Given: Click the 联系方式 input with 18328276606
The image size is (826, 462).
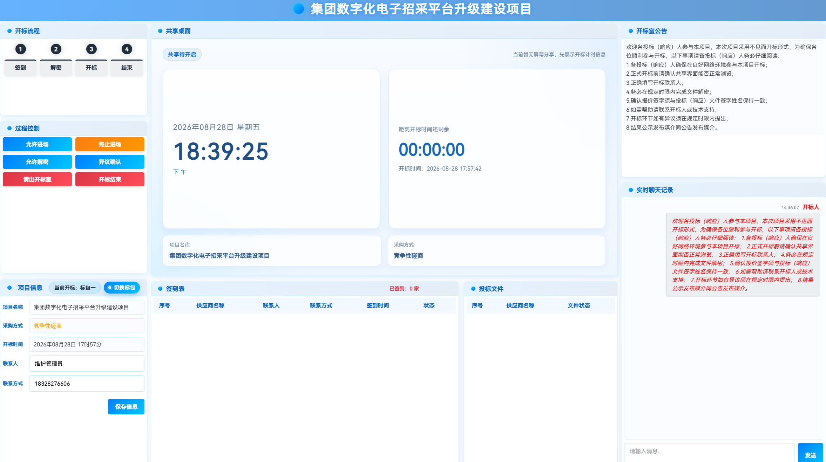Looking at the screenshot, I should coord(87,384).
